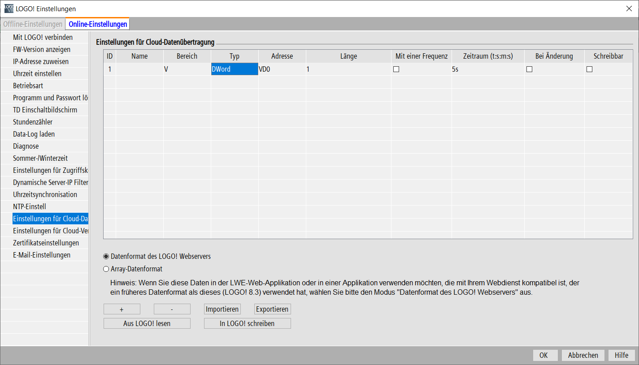The width and height of the screenshot is (639, 365).
Task: Click the Bei Änderung column header
Action: click(554, 56)
